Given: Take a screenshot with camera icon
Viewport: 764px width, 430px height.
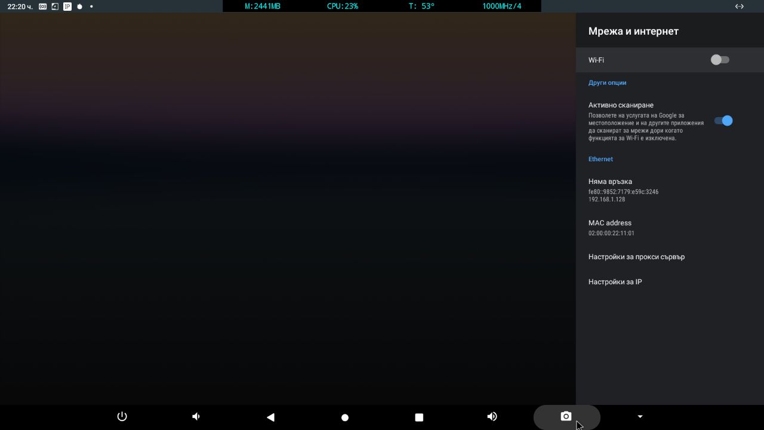Looking at the screenshot, I should tap(566, 416).
